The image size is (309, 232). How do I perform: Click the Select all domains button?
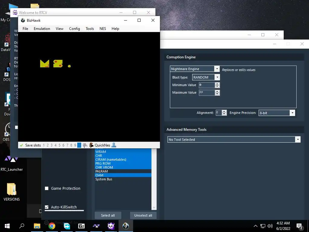(x=108, y=215)
